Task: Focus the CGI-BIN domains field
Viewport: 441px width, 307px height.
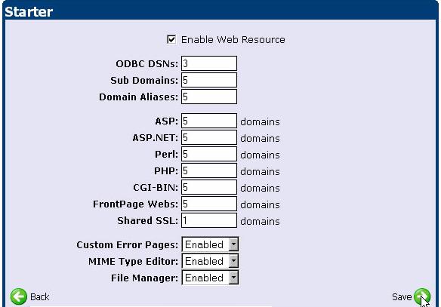Action: [x=209, y=187]
